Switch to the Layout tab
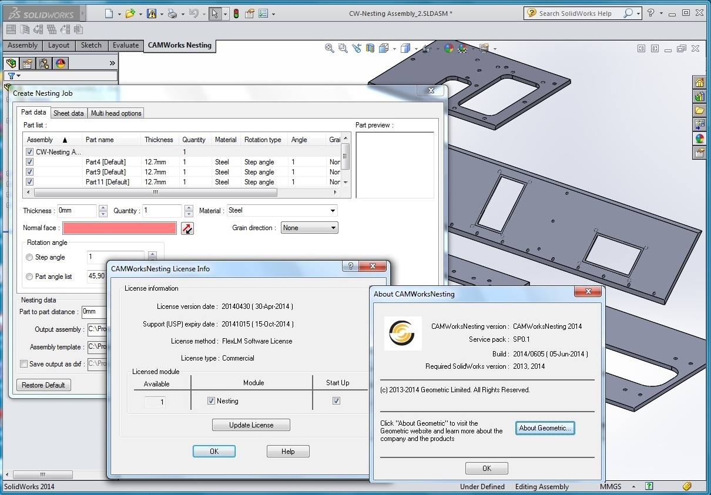711x495 pixels. coord(58,45)
